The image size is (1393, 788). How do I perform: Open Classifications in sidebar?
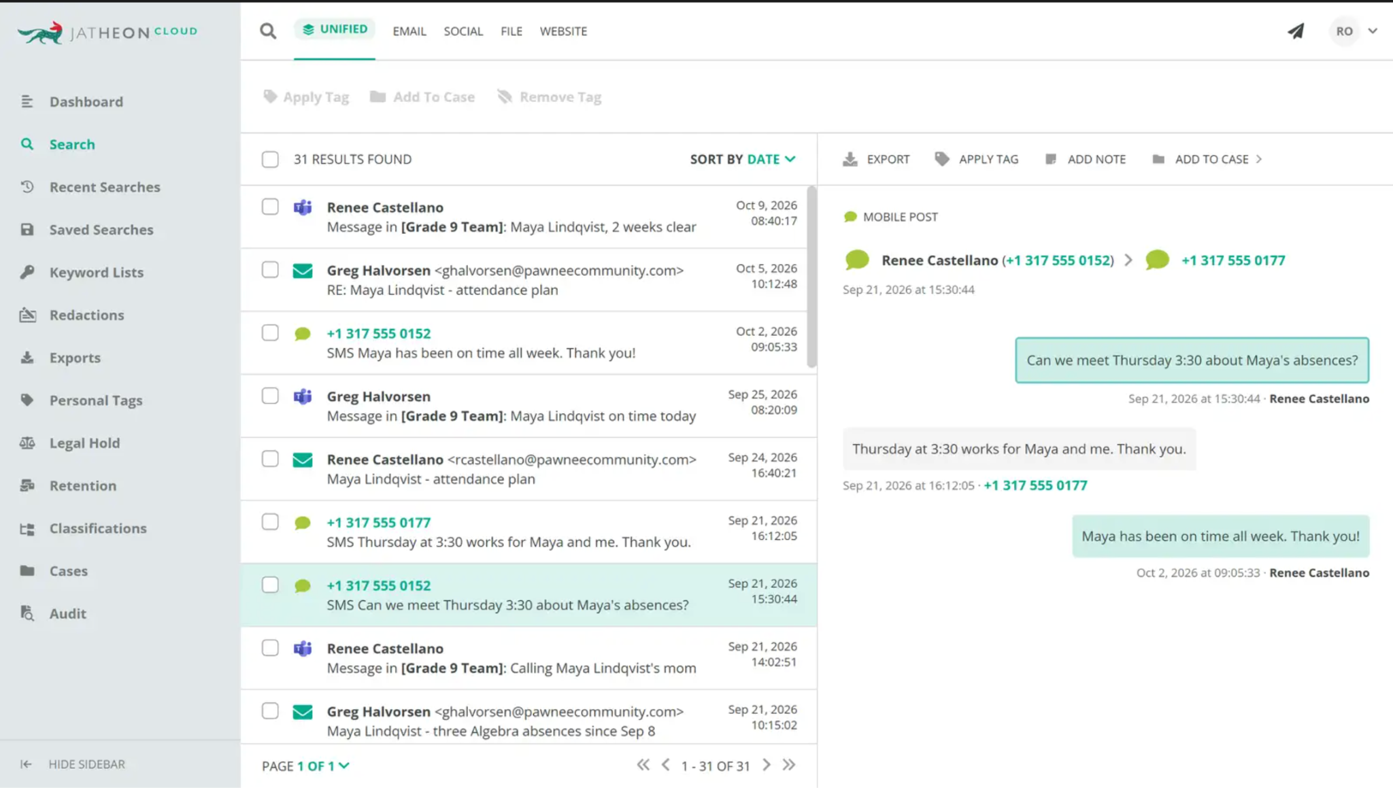pos(97,528)
